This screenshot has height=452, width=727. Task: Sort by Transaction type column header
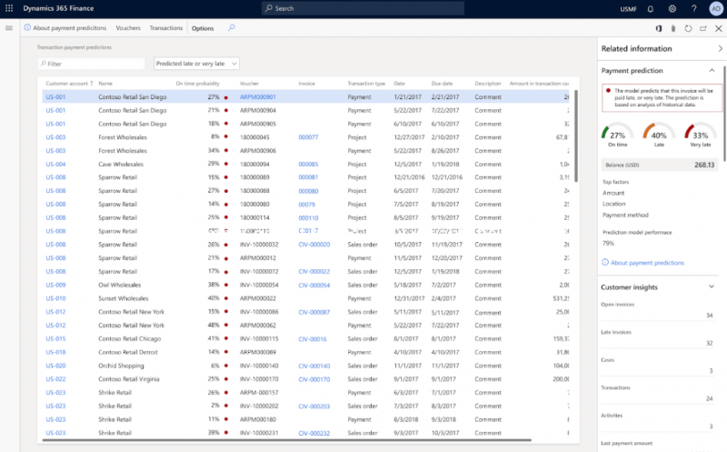click(366, 84)
